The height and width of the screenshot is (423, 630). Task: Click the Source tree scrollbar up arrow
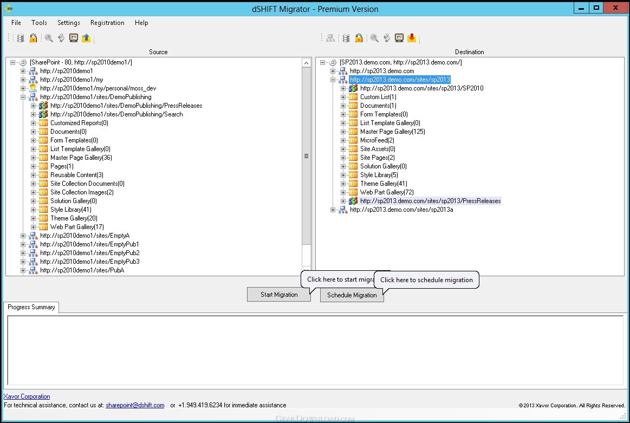click(306, 63)
